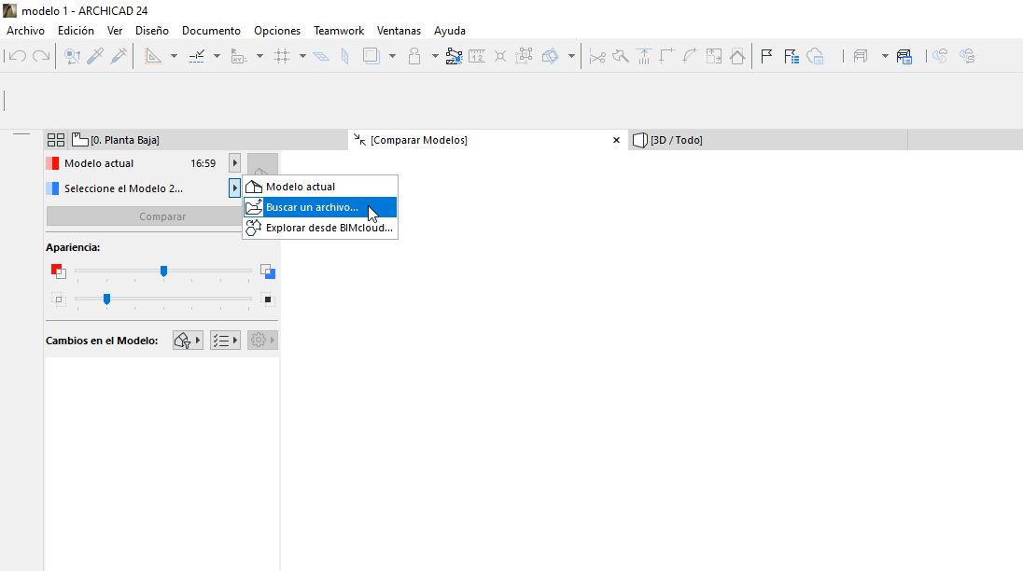The image size is (1023, 571).
Task: Choose Buscar un archivo from popup menu
Action: coord(312,207)
